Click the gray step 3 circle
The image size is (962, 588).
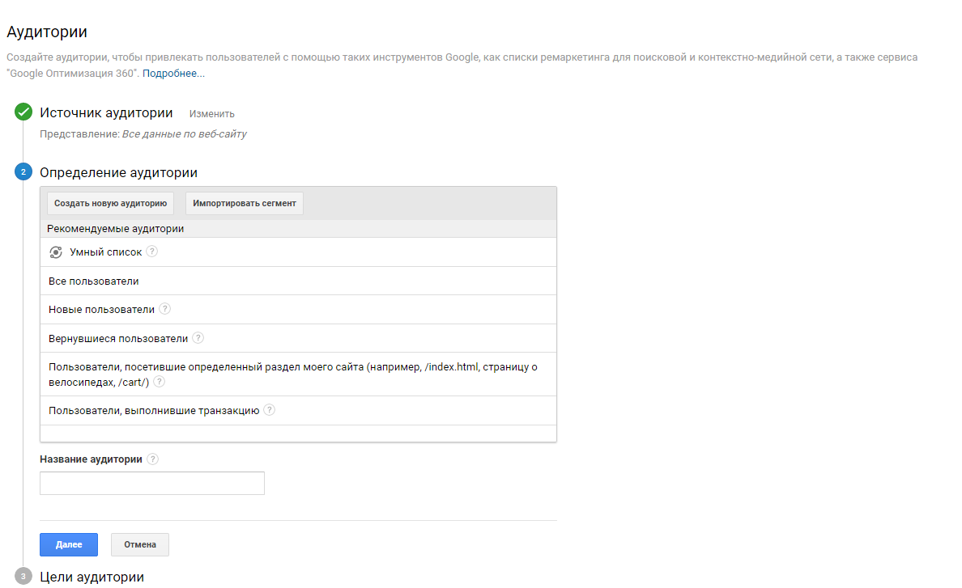(x=23, y=577)
